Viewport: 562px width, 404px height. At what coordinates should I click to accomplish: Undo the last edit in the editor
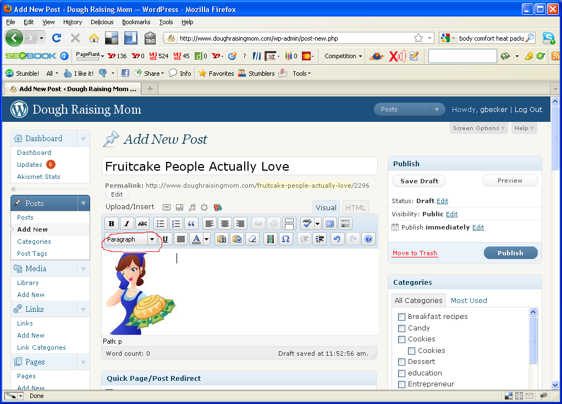pos(337,239)
